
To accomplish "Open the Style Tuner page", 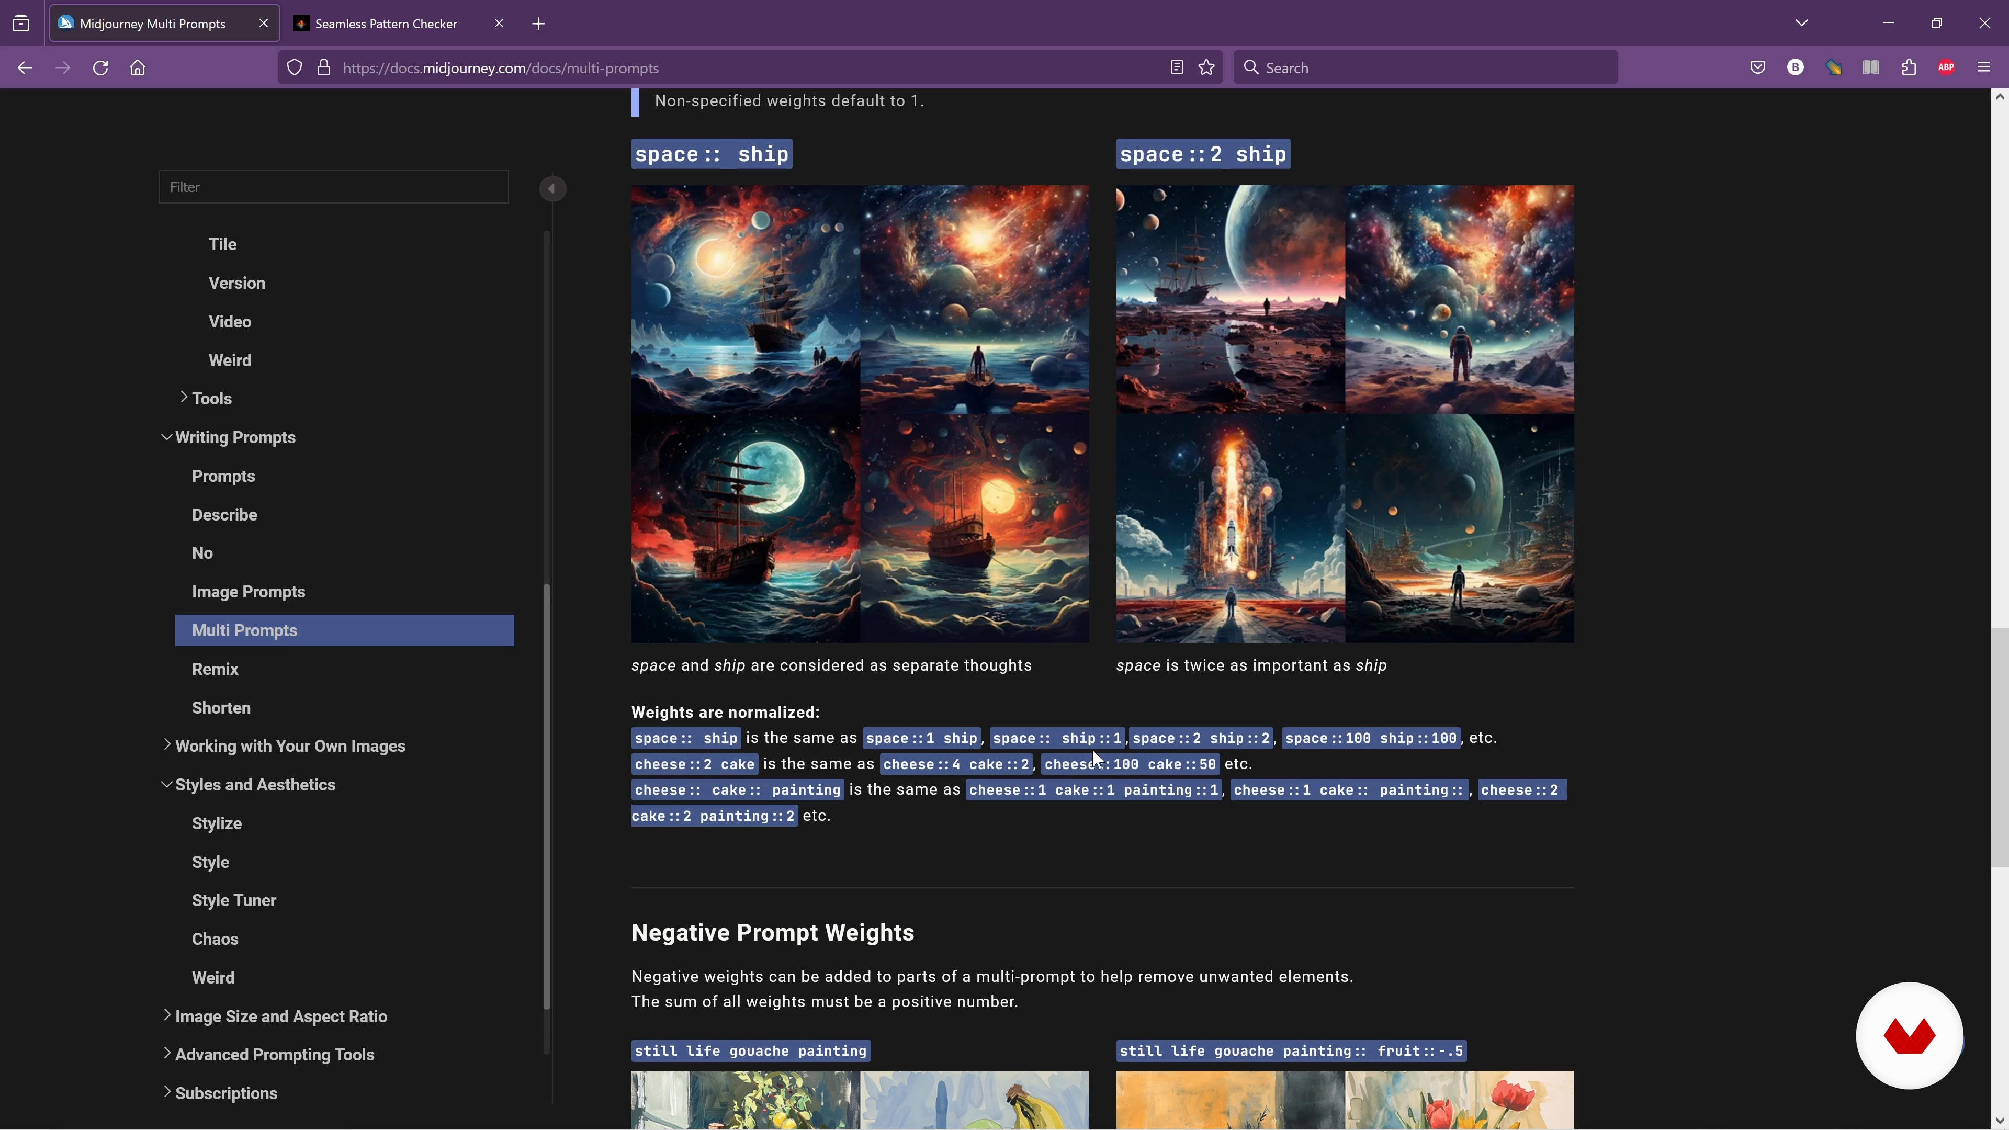I will tap(234, 901).
